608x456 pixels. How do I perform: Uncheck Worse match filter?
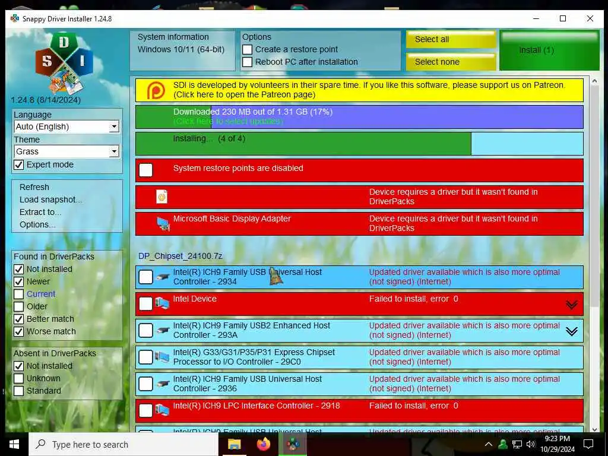[x=18, y=331]
